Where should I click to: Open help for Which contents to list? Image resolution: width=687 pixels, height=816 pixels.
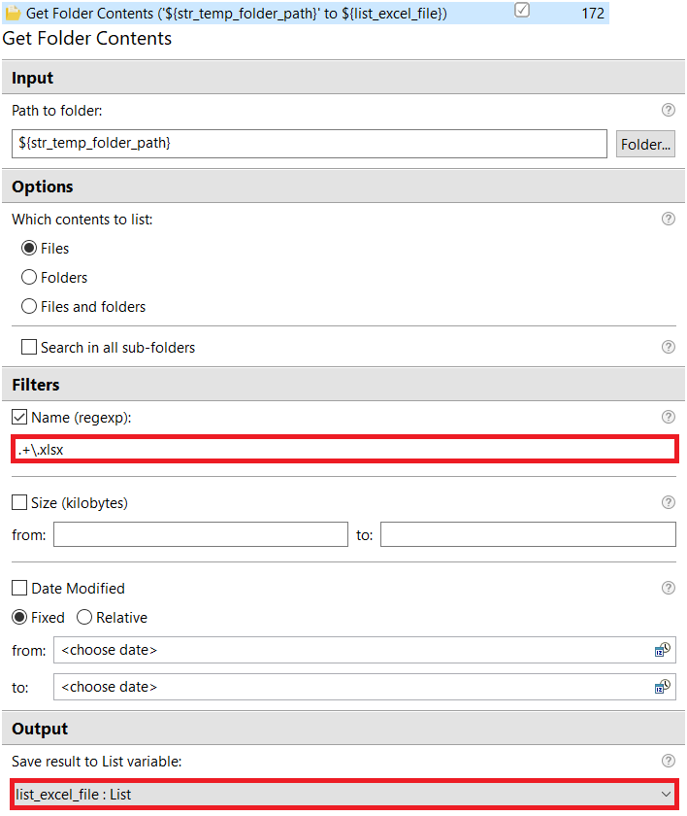tap(668, 219)
